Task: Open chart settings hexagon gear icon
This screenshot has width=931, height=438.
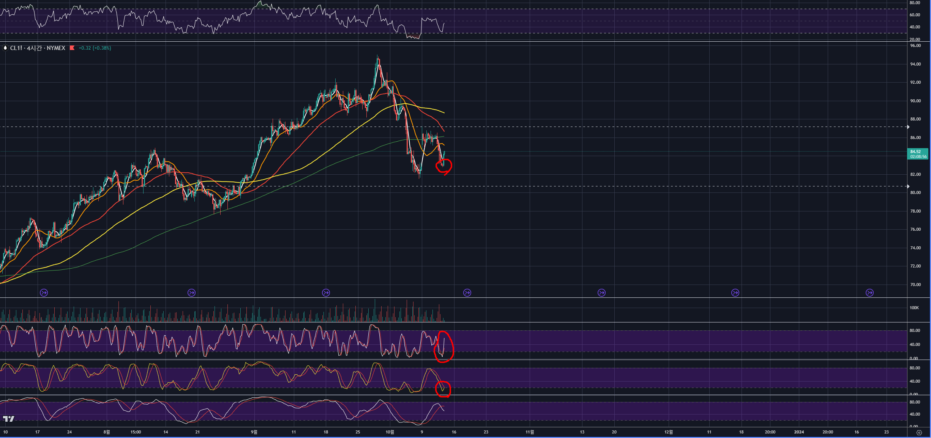Action: (919, 432)
